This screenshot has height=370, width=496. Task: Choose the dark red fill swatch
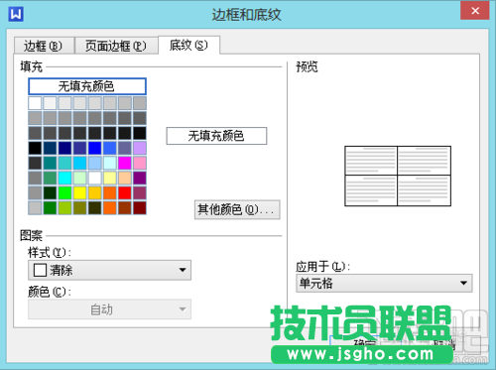(140, 208)
